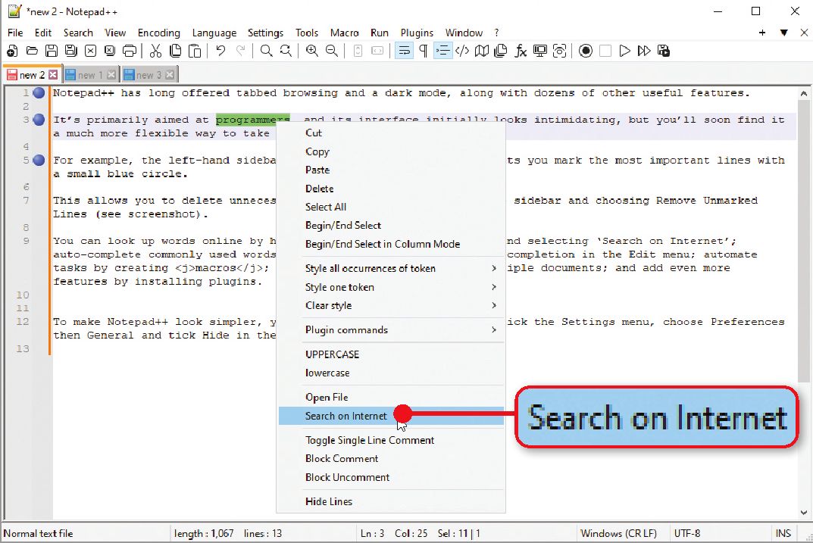813x543 pixels.
Task: Click the Find magnifier toolbar icon
Action: [267, 51]
